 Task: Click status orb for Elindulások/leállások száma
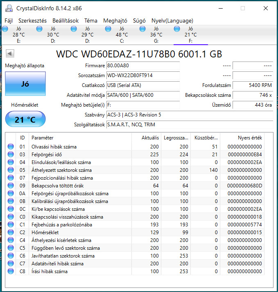tap(11, 162)
